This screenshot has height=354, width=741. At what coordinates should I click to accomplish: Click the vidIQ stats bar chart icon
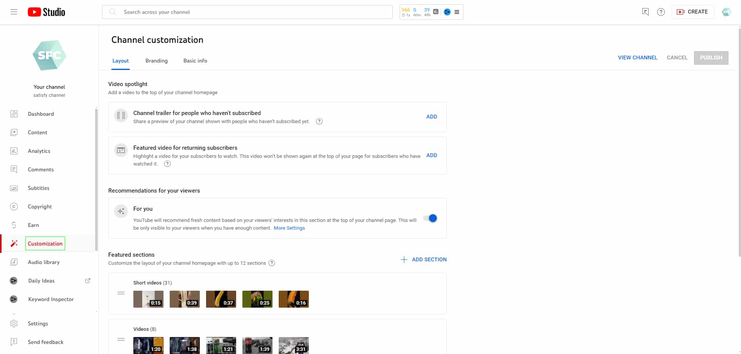[x=436, y=12]
